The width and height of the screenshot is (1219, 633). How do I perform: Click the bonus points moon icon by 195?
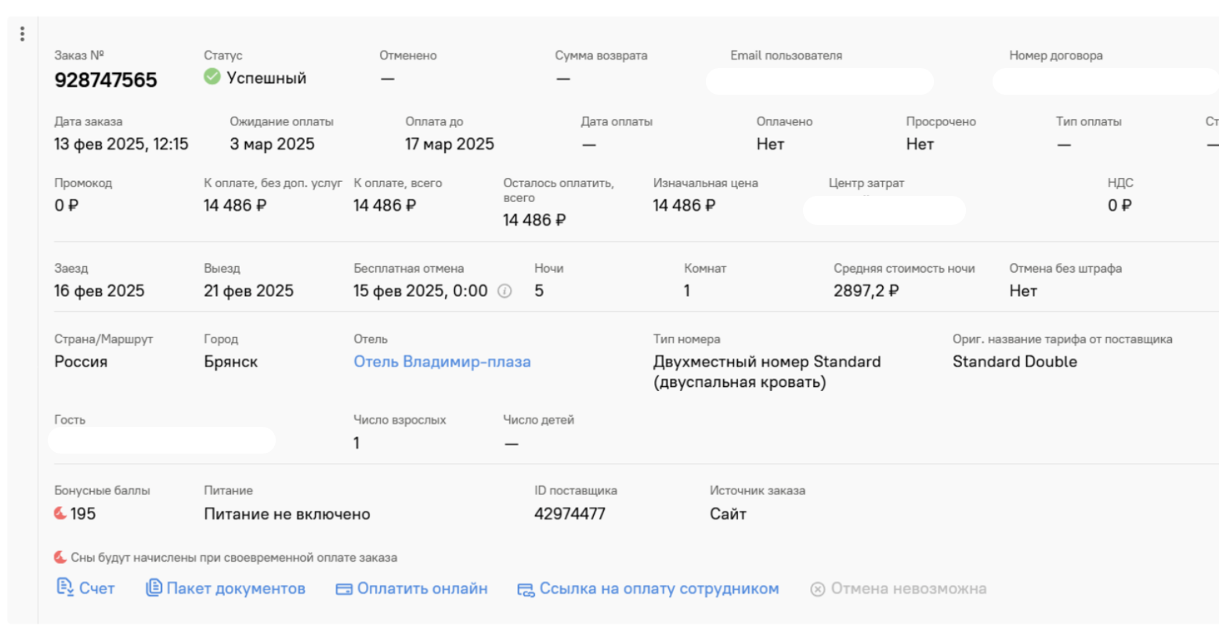click(x=60, y=514)
